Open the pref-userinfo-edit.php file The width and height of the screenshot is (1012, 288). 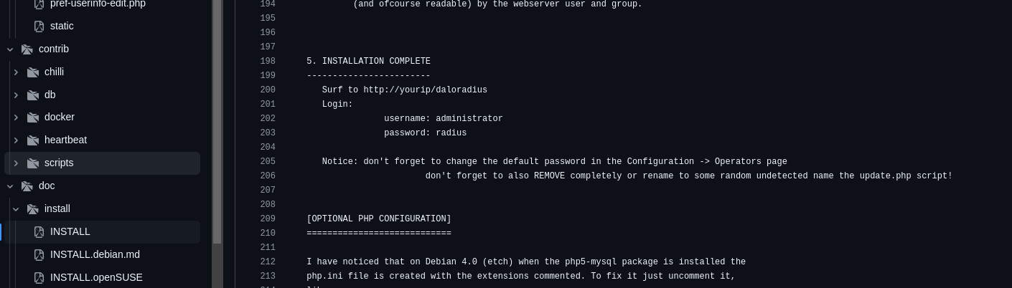[x=98, y=4]
